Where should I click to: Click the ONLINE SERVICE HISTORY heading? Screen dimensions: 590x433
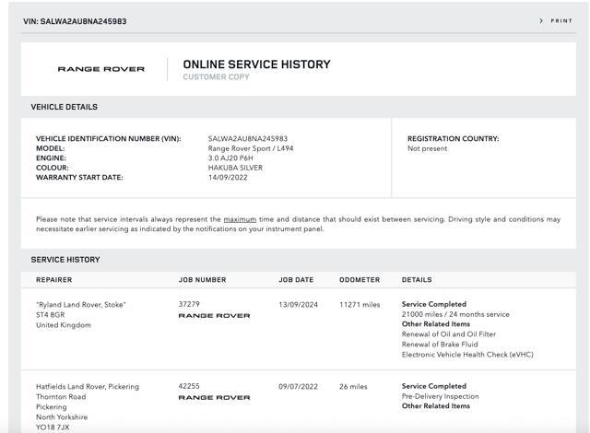(x=256, y=64)
